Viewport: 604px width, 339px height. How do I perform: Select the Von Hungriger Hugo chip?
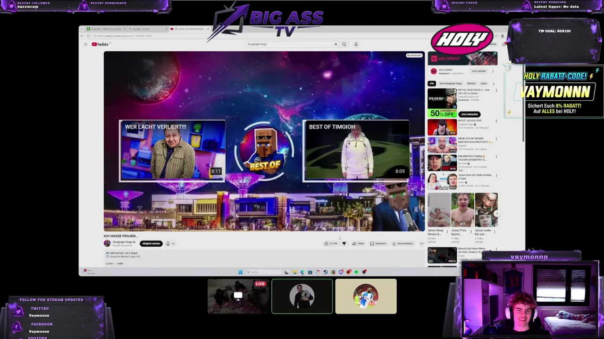point(450,83)
